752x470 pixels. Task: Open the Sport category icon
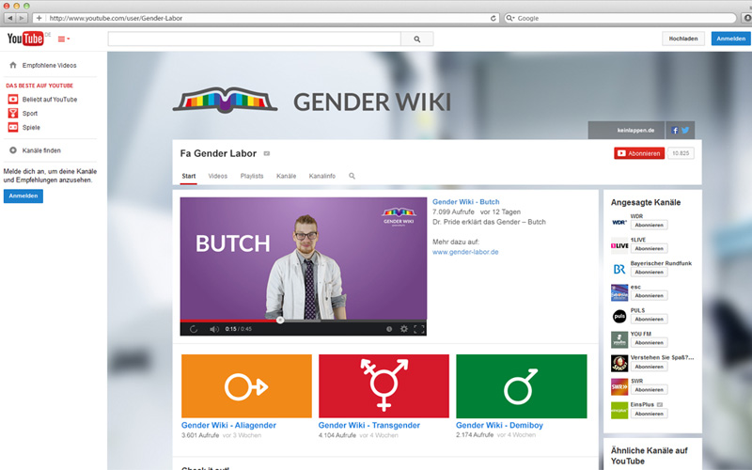[13, 113]
